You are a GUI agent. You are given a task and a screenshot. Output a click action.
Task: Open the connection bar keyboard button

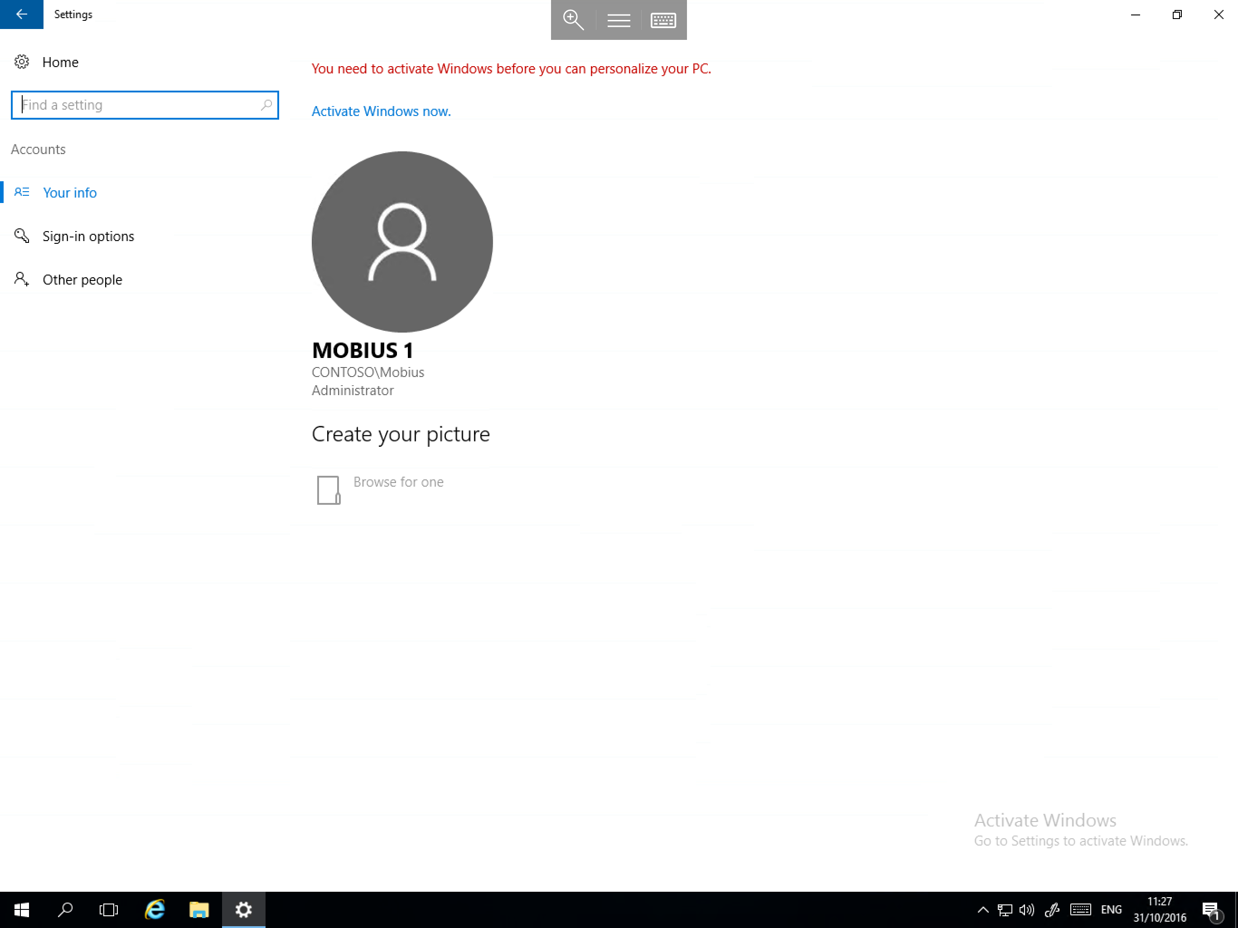tap(663, 20)
